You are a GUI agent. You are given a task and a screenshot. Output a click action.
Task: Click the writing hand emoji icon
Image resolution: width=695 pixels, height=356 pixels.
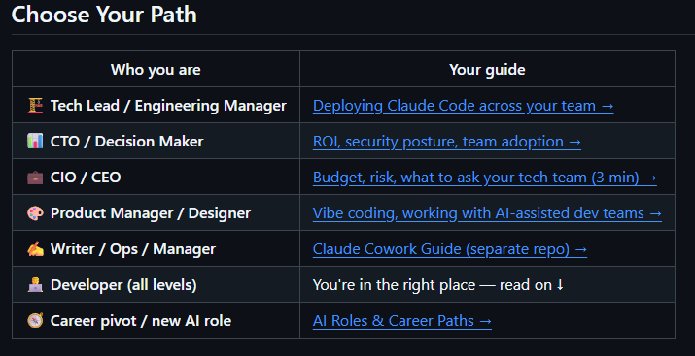(x=35, y=249)
